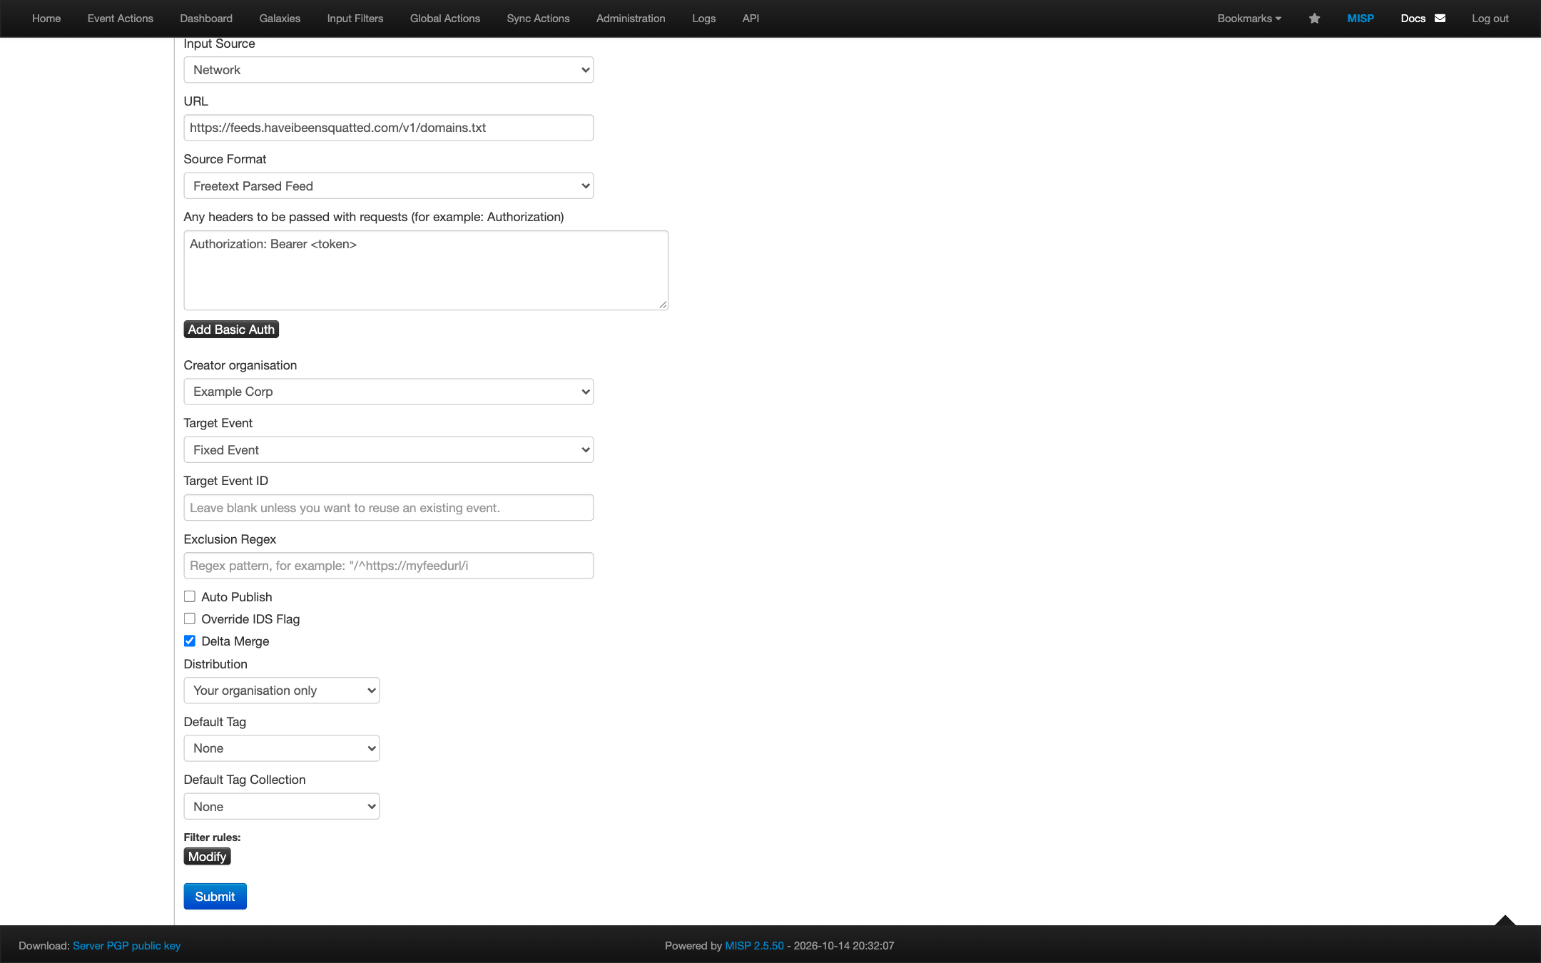Image resolution: width=1541 pixels, height=963 pixels.
Task: Download the Server PGP public key
Action: [x=126, y=946]
